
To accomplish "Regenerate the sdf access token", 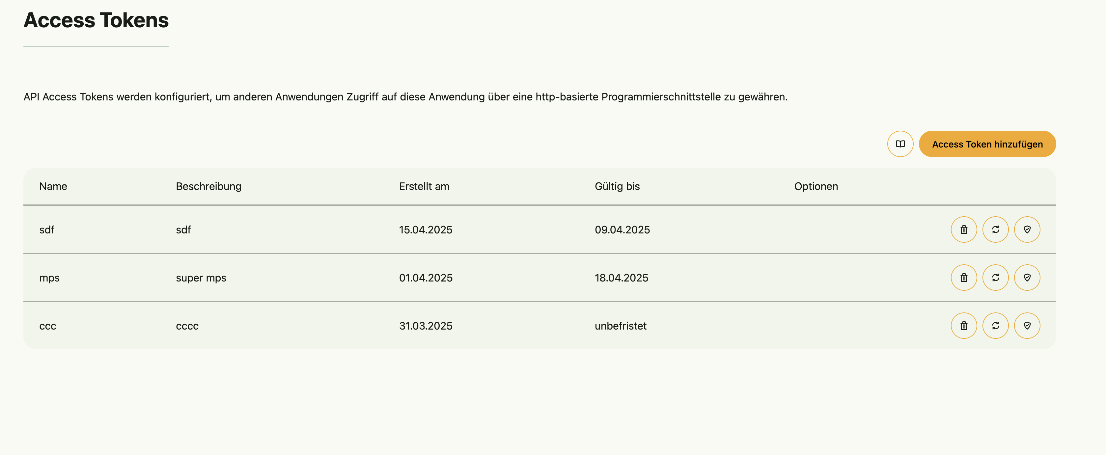I will pyautogui.click(x=995, y=230).
